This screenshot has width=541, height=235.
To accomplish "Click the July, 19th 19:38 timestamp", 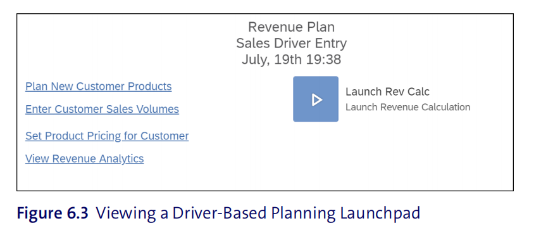I will 291,60.
